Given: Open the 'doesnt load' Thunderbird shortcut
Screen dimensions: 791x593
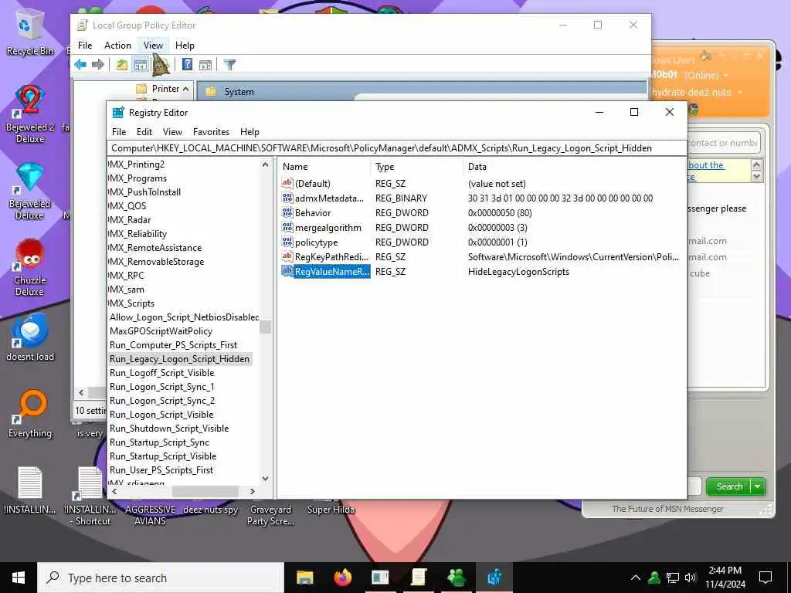Looking at the screenshot, I should click(x=30, y=337).
